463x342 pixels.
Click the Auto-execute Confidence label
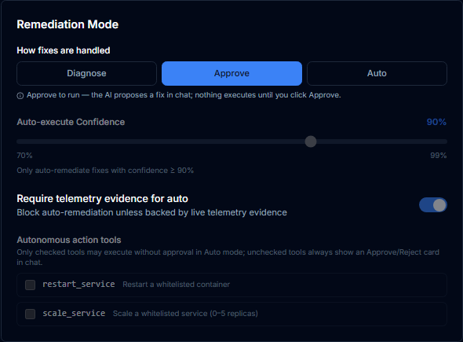point(71,122)
